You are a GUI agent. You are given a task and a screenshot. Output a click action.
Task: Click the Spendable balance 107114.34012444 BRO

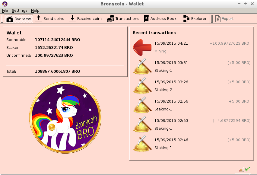pyautogui.click(x=57, y=40)
